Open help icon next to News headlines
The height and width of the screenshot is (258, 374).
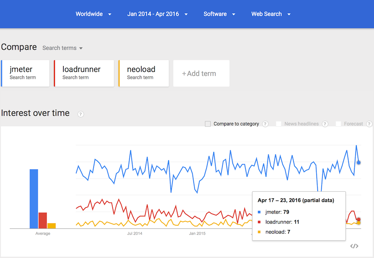(325, 124)
